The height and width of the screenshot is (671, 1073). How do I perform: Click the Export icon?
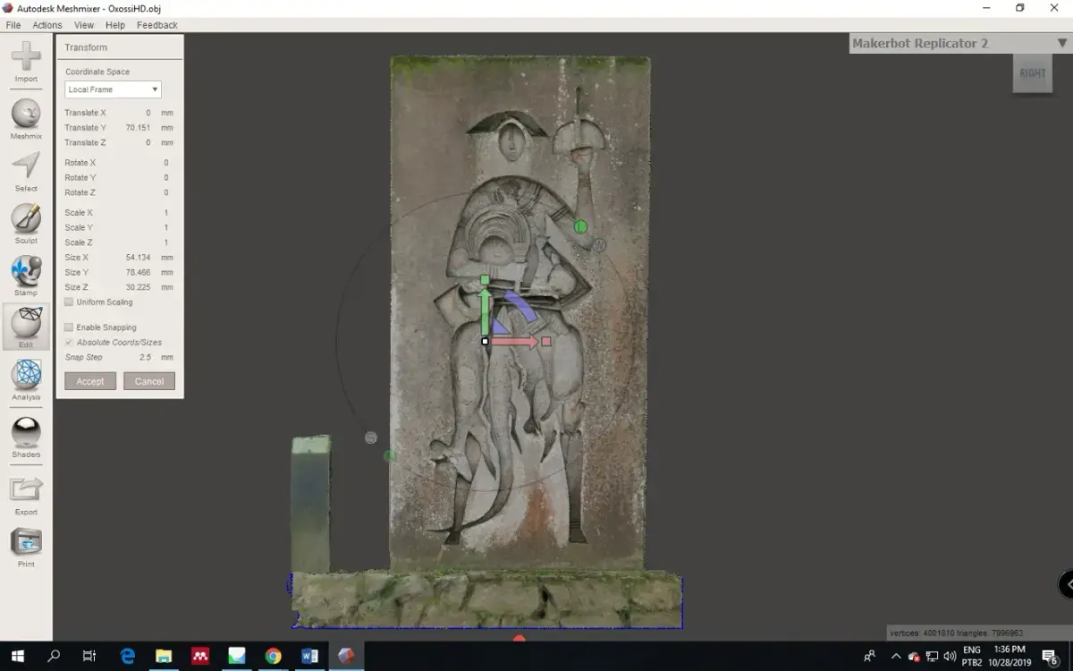tap(26, 490)
